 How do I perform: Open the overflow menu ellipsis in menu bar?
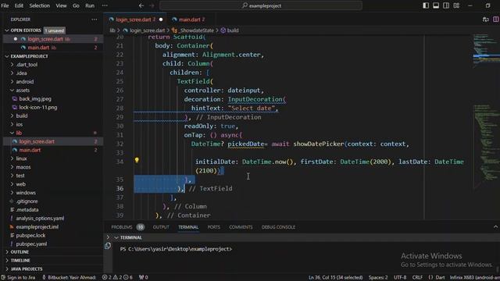pos(105,5)
